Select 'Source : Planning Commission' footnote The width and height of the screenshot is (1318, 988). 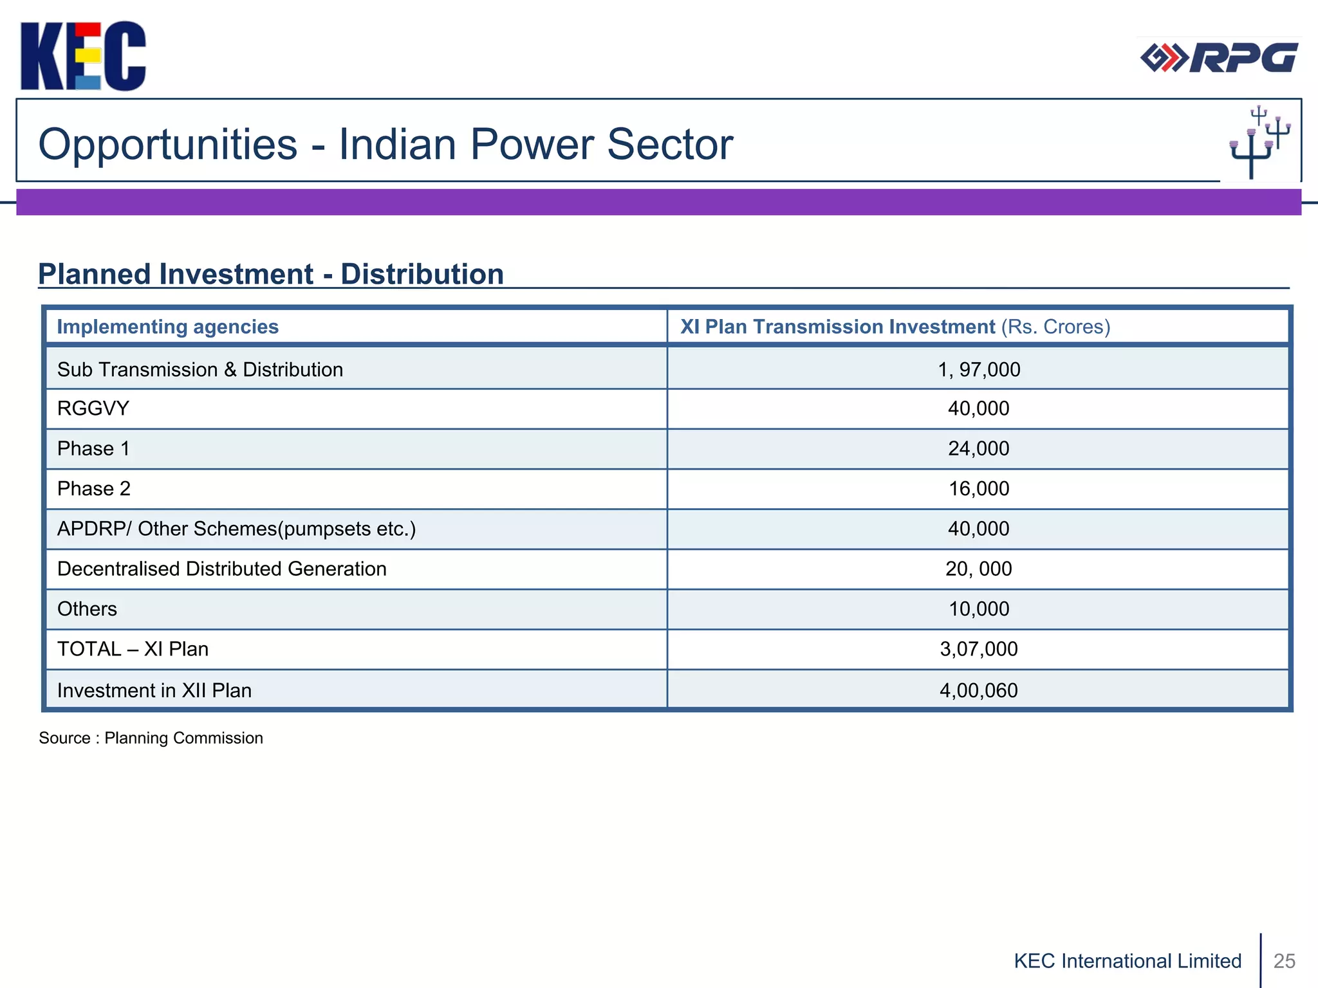click(x=151, y=738)
